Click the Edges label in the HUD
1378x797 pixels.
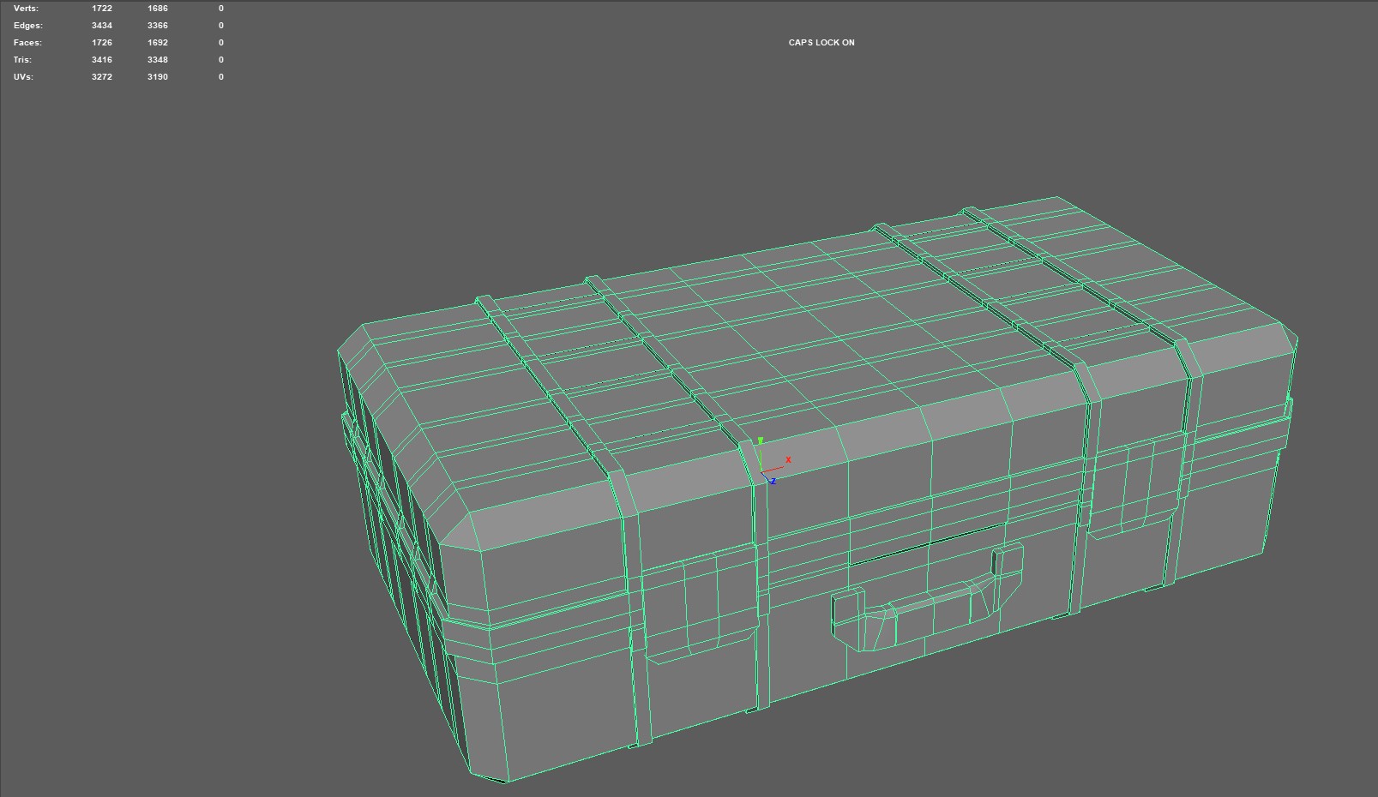(27, 26)
